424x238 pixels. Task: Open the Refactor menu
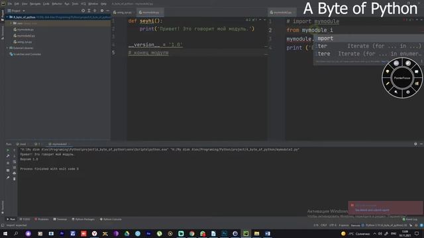tap(57, 4)
